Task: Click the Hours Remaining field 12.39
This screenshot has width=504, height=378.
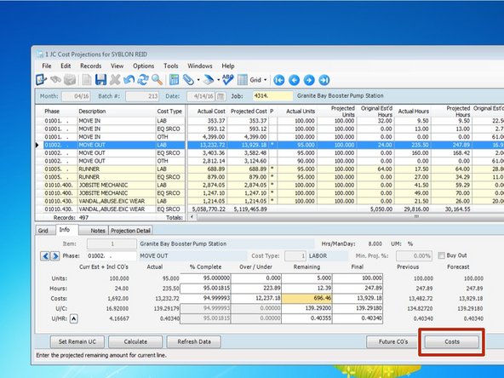Action: pyautogui.click(x=306, y=289)
